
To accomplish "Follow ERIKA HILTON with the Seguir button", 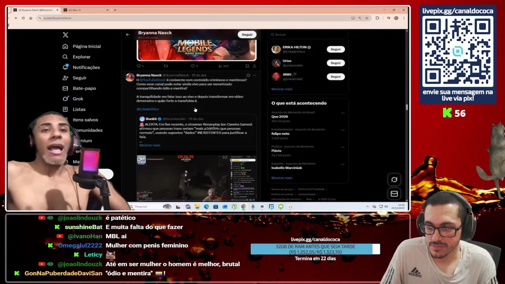I will pos(336,49).
